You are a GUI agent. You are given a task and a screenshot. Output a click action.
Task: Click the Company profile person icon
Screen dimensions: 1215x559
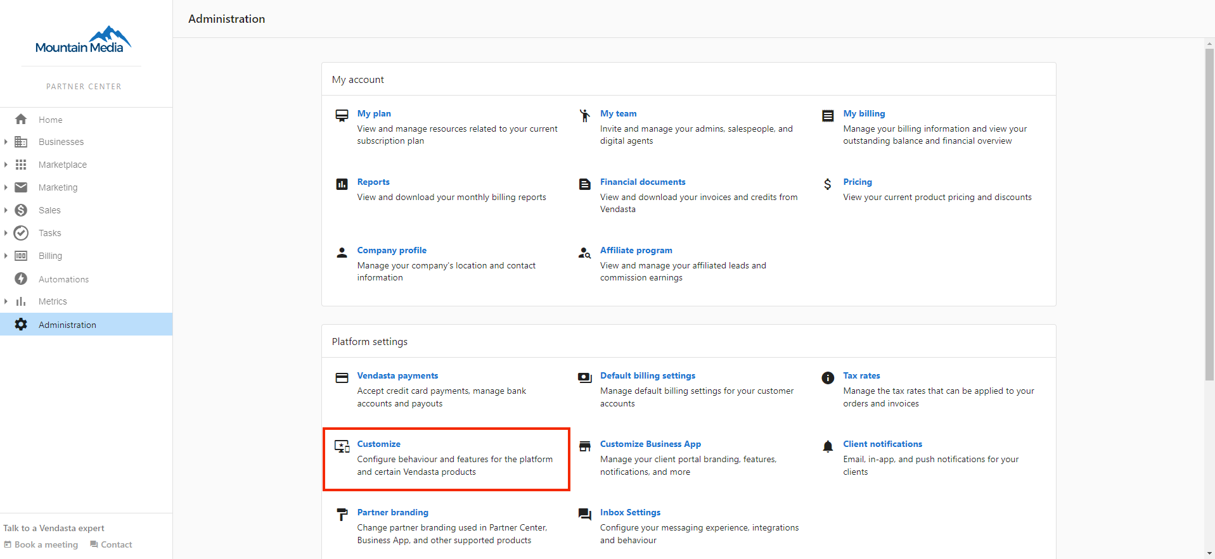(342, 253)
